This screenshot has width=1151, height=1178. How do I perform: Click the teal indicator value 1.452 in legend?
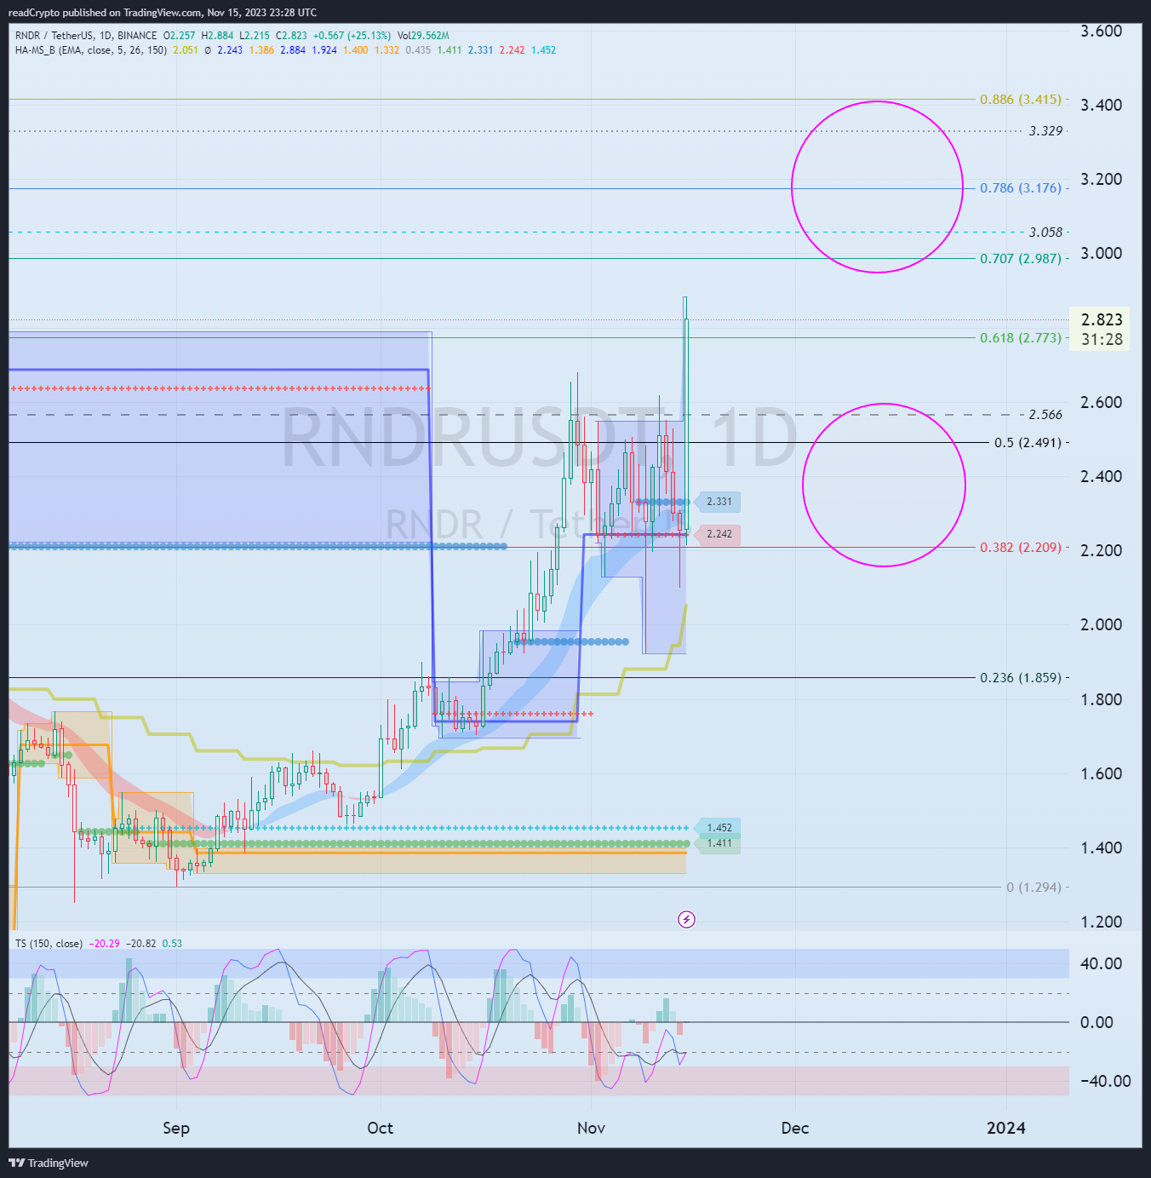coord(543,50)
